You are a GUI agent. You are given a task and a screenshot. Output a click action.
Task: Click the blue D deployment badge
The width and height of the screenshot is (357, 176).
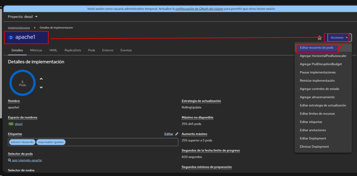(11, 37)
